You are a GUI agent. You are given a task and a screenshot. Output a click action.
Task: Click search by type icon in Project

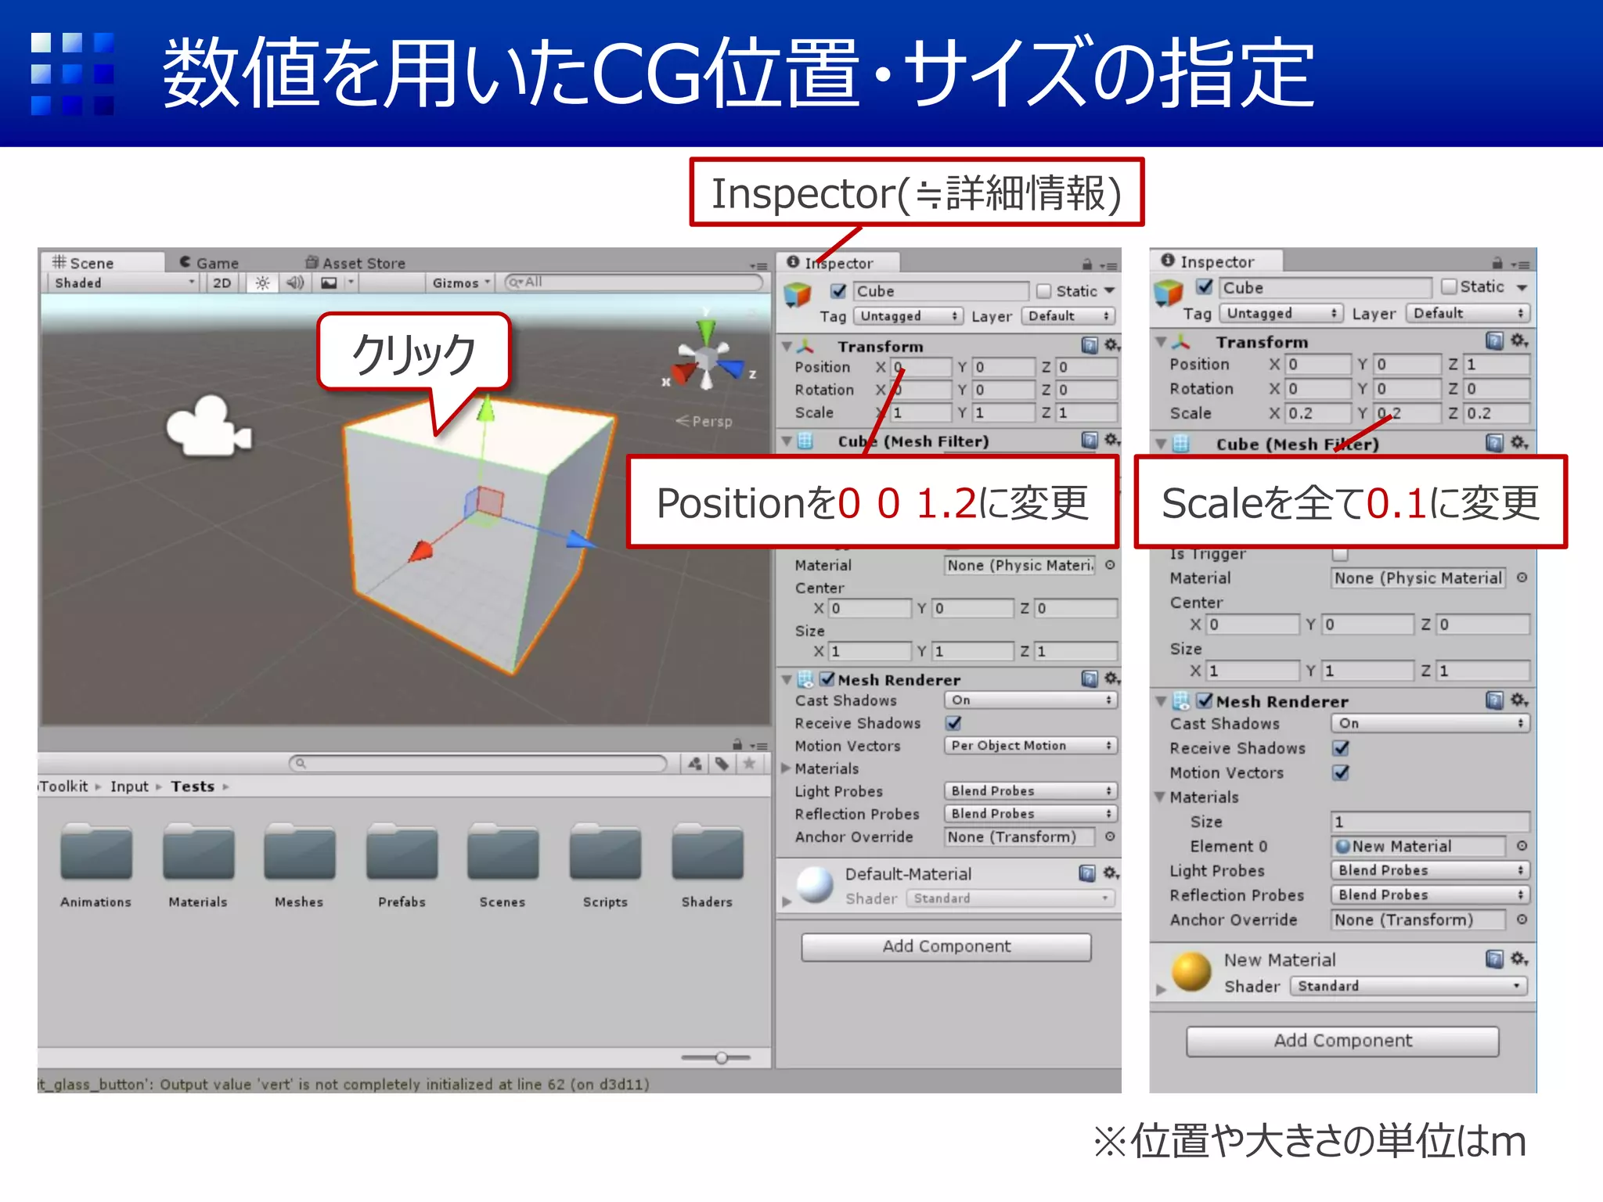tap(695, 764)
